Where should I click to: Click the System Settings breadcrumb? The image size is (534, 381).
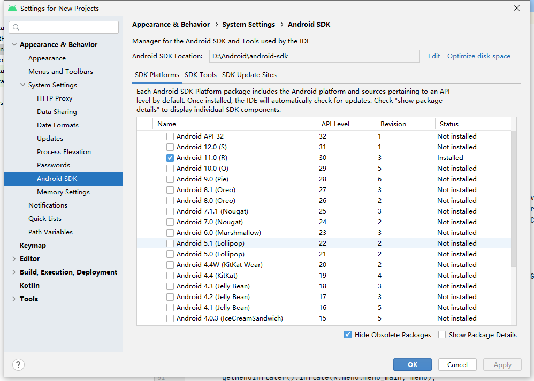click(249, 25)
